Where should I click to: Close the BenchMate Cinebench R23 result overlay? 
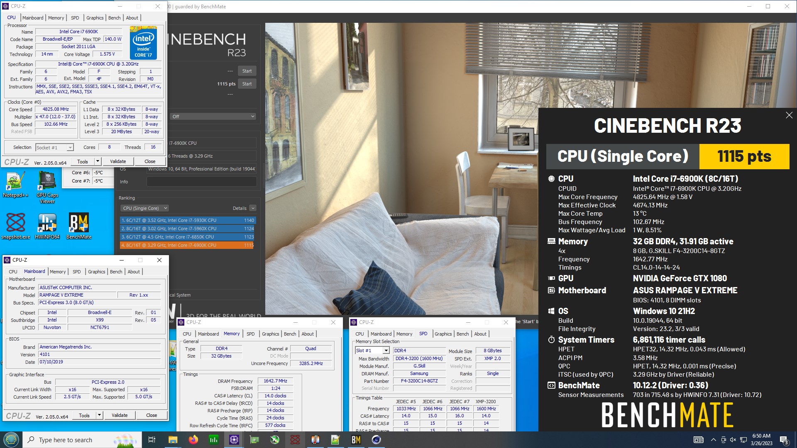click(789, 115)
